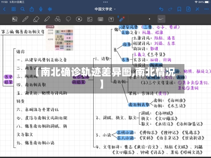
Task: Start audio recording with the microphone icon
Action: (x=41, y=9)
